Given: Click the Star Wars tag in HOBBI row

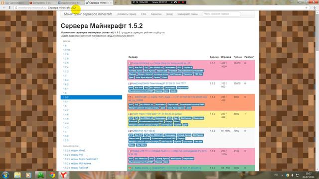Looking at the screenshot, I should click(141, 145).
